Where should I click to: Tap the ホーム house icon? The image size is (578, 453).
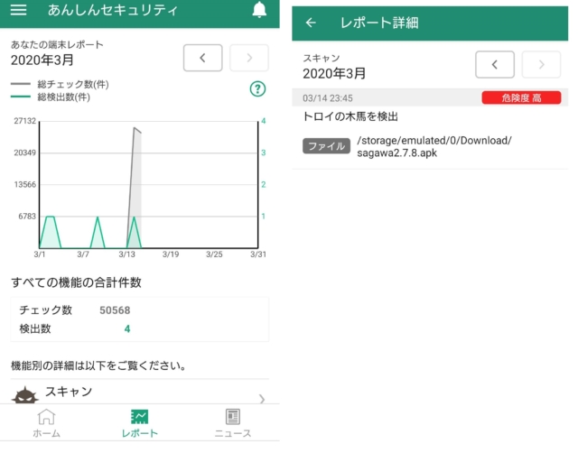pos(46,417)
